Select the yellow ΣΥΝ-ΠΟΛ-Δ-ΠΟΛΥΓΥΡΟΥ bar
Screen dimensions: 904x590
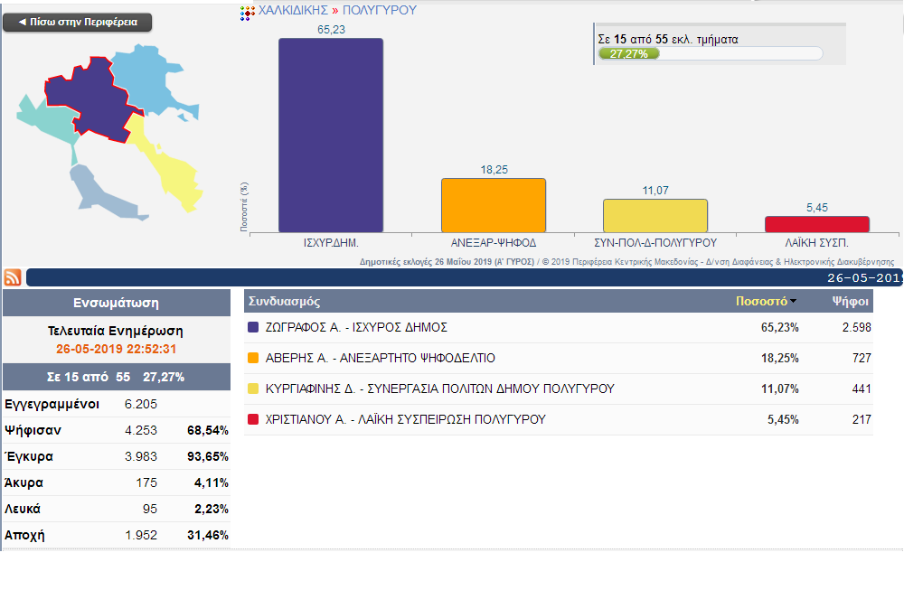coord(654,216)
